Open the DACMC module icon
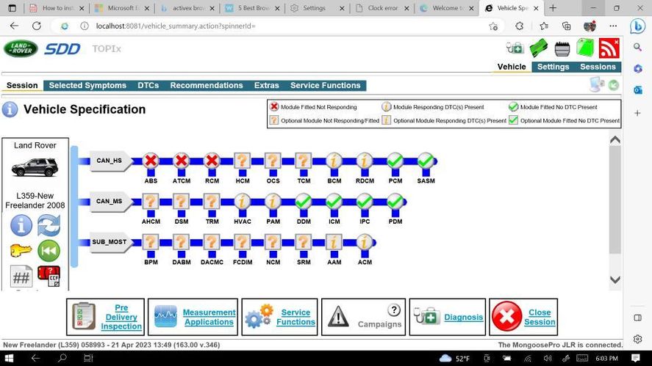The height and width of the screenshot is (366, 652). (212, 242)
